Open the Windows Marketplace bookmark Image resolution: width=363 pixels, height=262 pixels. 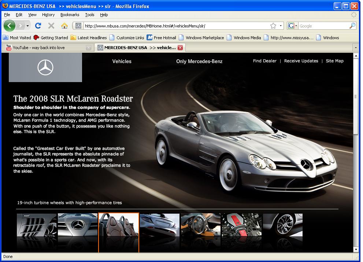pos(201,37)
